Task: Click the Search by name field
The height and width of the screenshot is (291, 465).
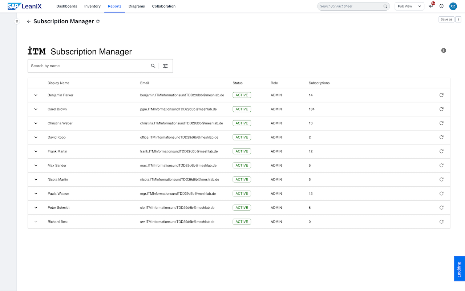Action: click(89, 66)
